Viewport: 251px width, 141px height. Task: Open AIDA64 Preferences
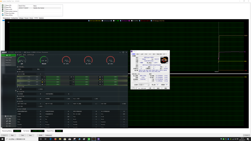pyautogui.click(x=48, y=135)
